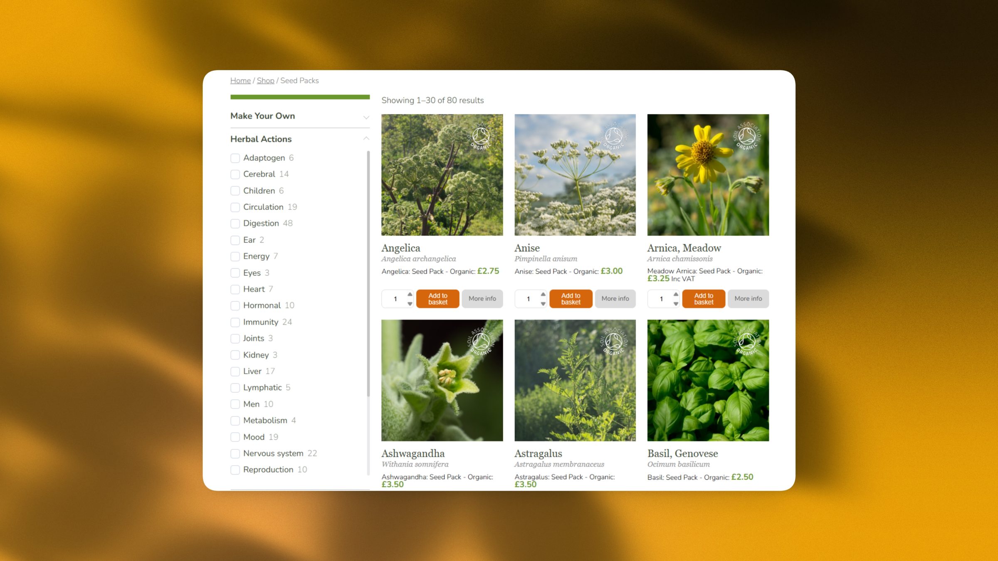Click the organic badge on Basil Genovese image
Image resolution: width=998 pixels, height=561 pixels.
(x=747, y=342)
